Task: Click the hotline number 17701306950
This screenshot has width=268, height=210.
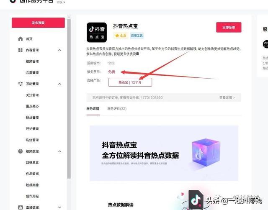Action: pos(152,97)
